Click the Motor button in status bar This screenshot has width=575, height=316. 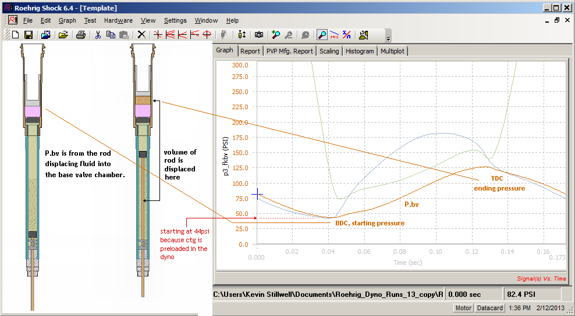pyautogui.click(x=463, y=308)
